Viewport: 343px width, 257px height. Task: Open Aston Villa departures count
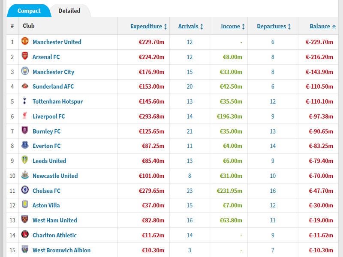coord(273,205)
